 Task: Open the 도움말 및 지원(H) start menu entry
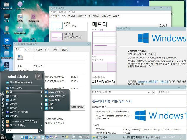click(x=17, y=112)
